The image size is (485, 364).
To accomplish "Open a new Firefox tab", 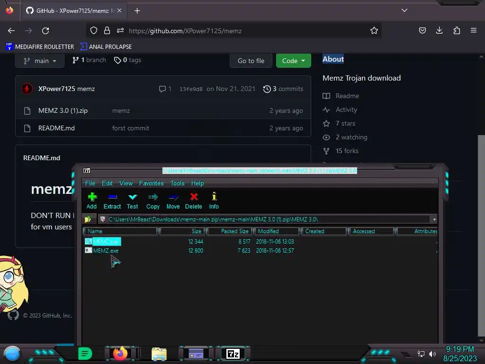I will click(137, 11).
